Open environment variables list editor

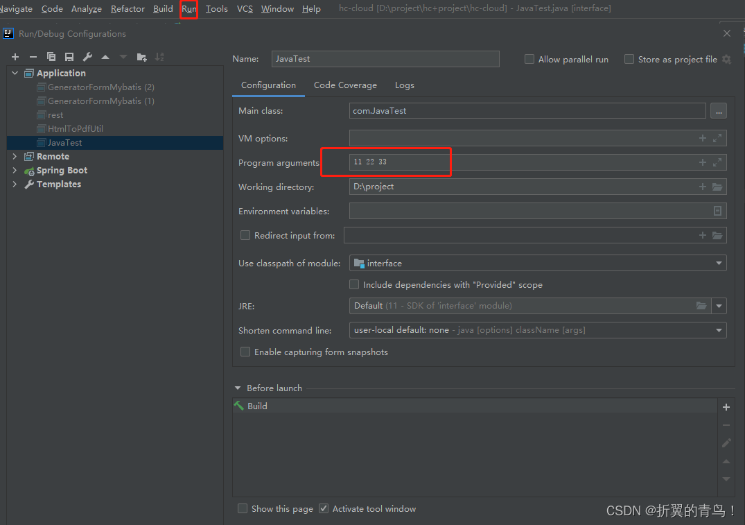click(717, 211)
